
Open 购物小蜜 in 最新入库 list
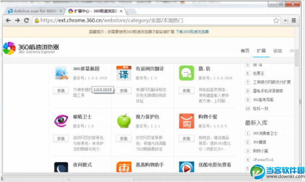pos(260,151)
